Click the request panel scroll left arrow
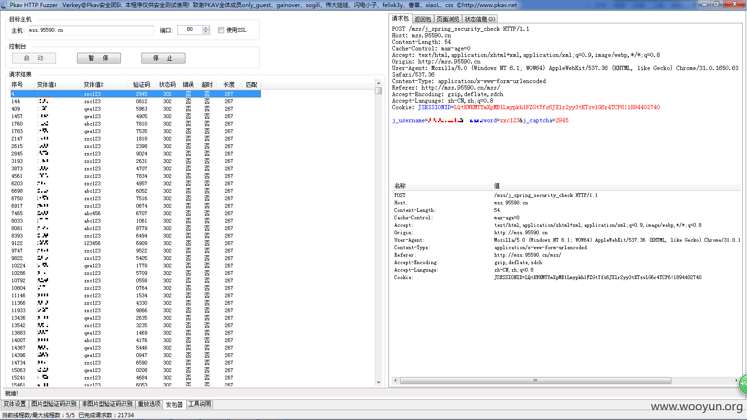Image resolution: width=747 pixels, height=420 pixels. tap(395, 380)
